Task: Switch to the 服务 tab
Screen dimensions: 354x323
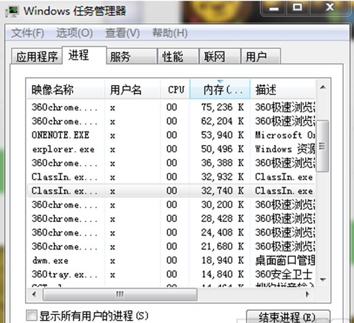Action: pos(131,56)
